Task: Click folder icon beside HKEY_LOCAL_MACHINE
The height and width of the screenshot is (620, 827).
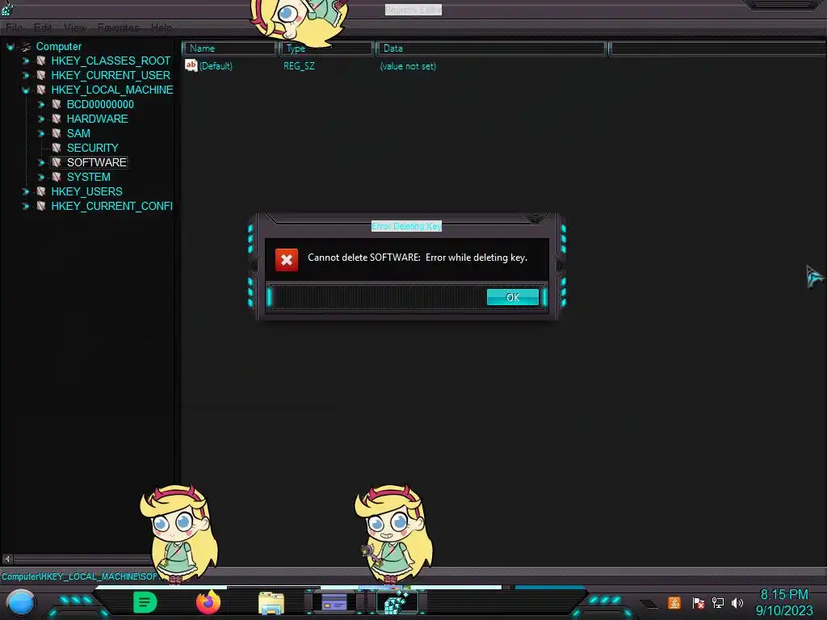Action: pos(40,90)
